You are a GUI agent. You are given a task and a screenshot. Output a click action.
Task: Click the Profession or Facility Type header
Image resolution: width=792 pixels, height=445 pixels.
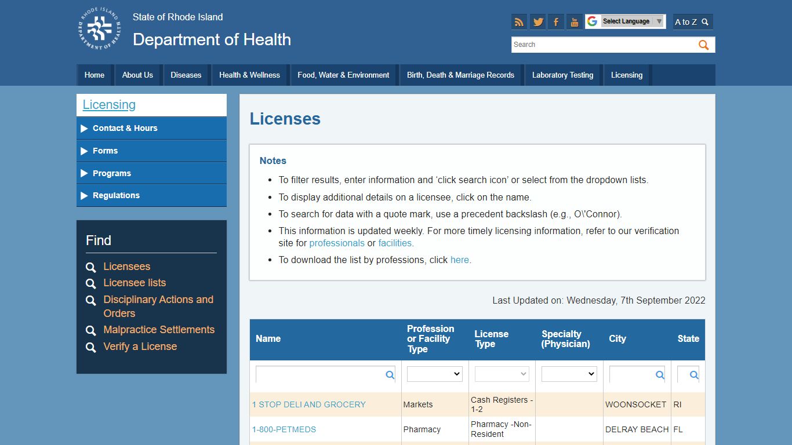pos(431,339)
